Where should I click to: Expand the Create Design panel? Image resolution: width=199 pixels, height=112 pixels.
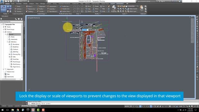(42, 14)
